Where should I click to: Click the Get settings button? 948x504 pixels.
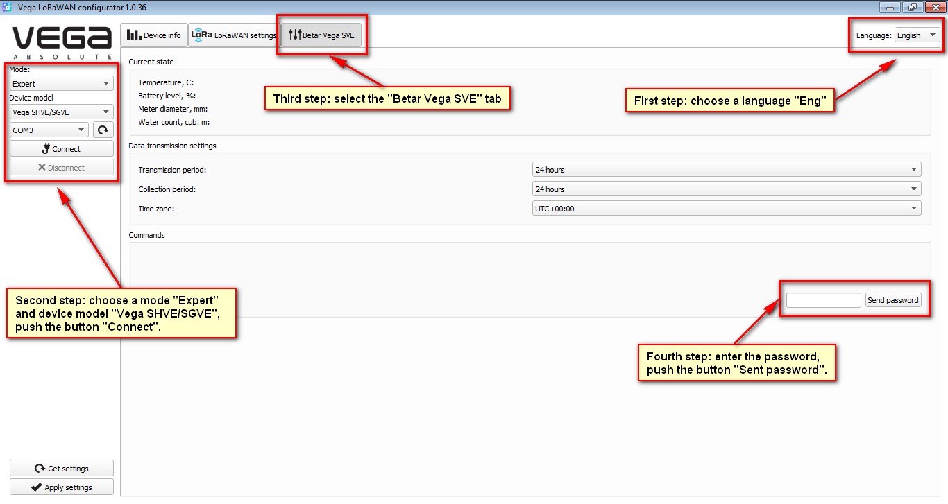[x=62, y=469]
